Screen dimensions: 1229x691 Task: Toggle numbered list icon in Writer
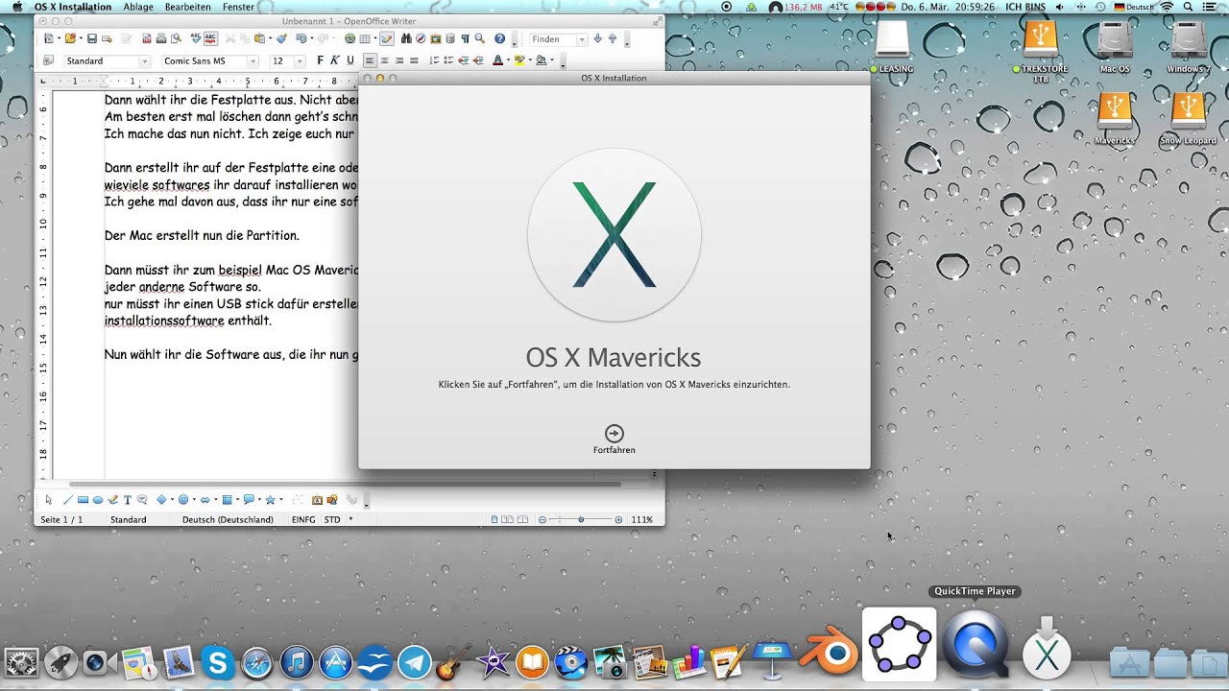(x=434, y=60)
